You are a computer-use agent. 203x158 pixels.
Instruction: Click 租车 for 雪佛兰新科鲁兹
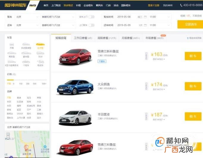(x=193, y=56)
